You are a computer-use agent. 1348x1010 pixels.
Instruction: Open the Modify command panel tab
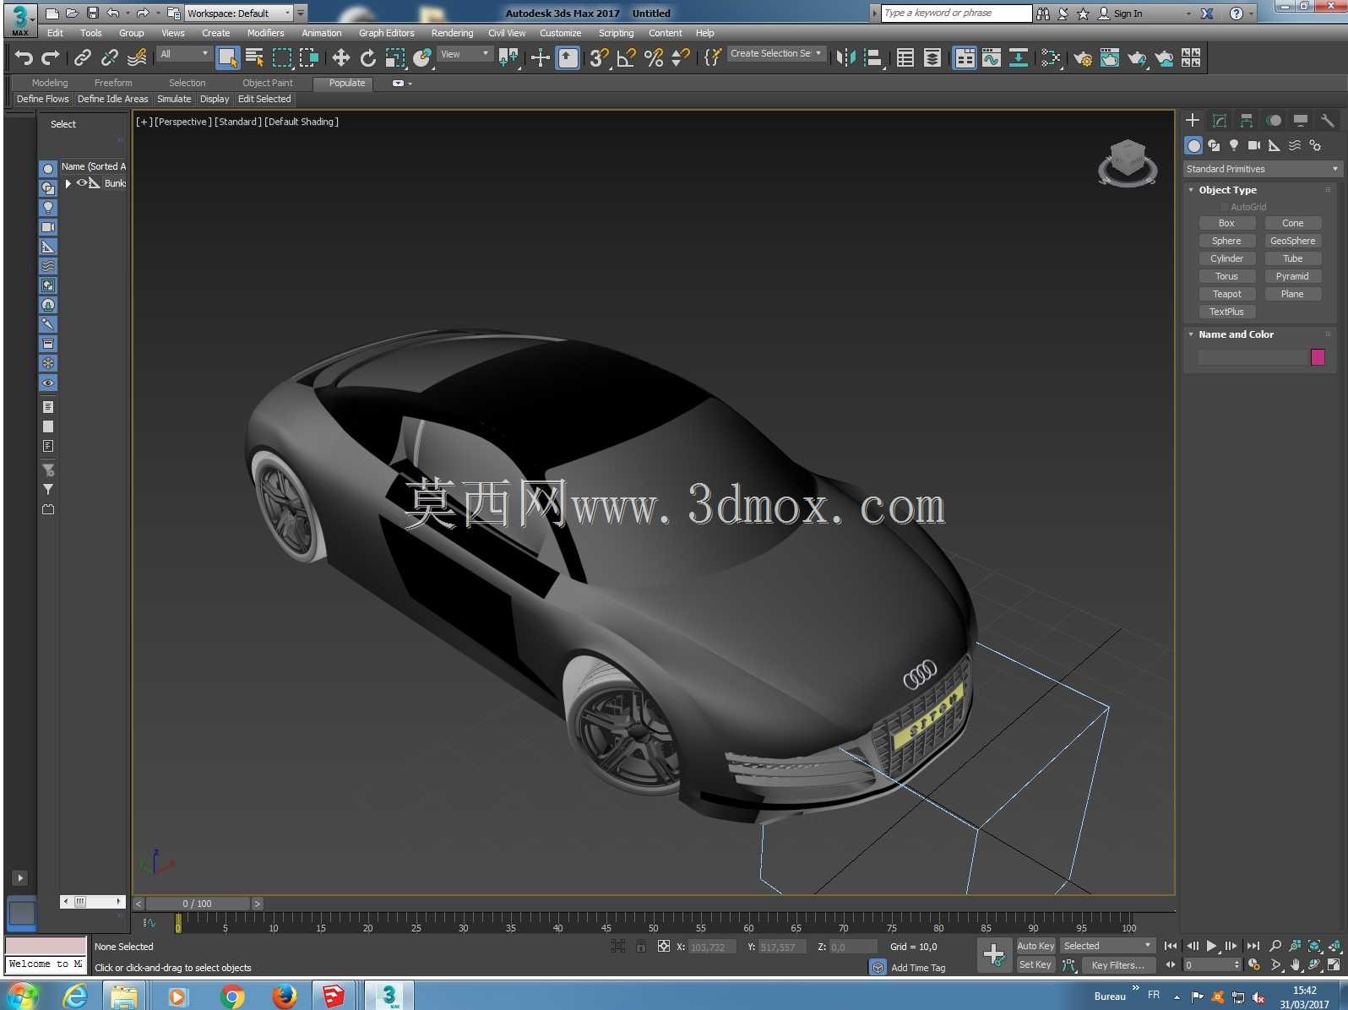click(x=1219, y=121)
